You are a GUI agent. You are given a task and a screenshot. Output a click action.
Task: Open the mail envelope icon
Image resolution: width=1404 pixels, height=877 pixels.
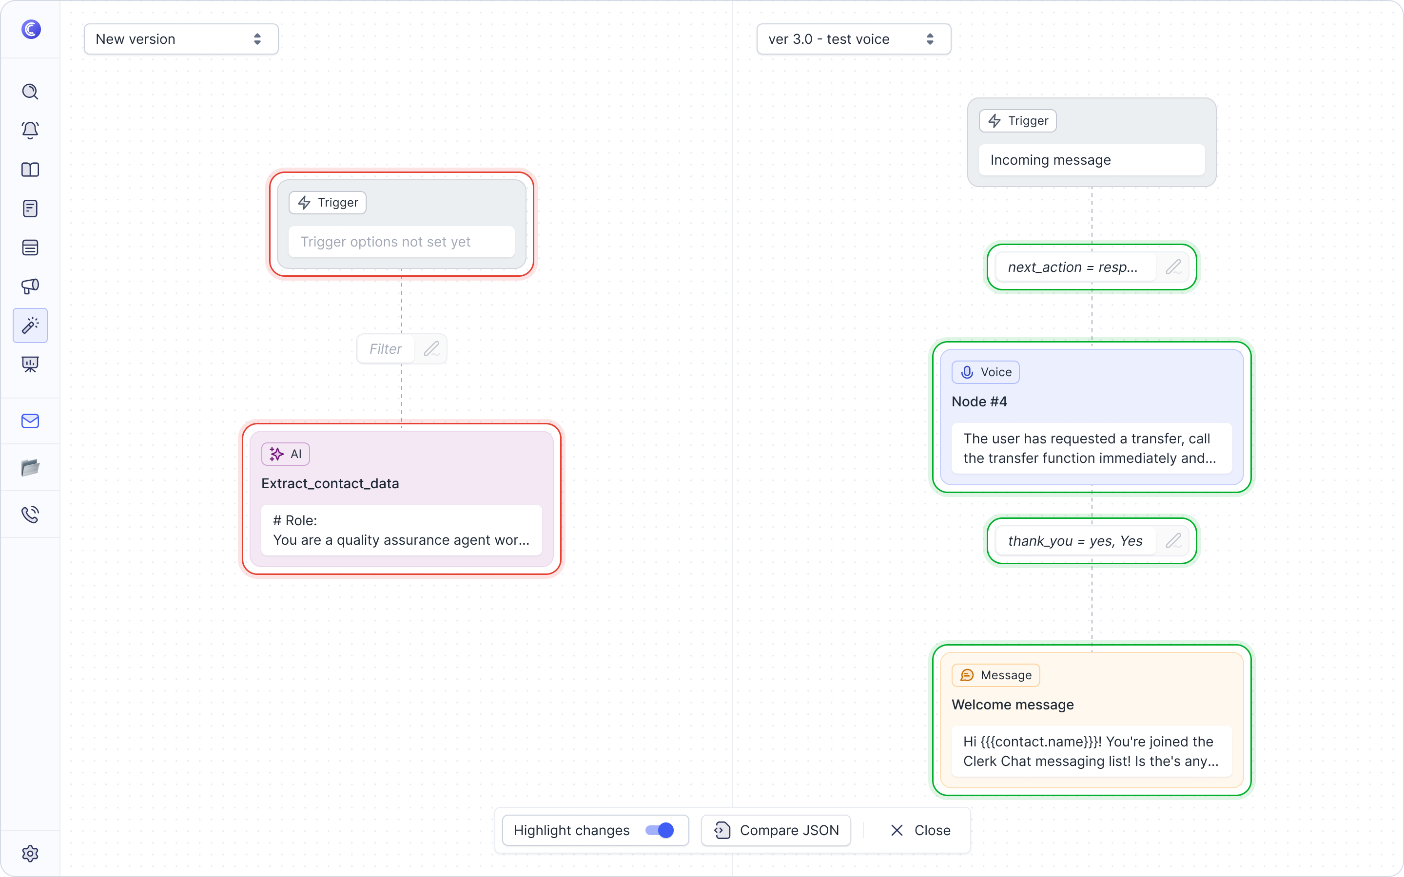click(x=30, y=421)
